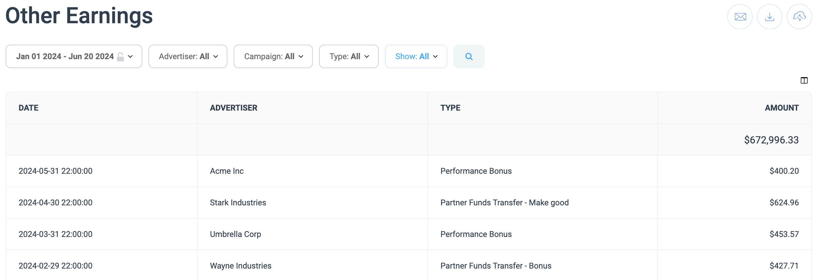Click Performance Bonus in Umbrella Corp row
Viewport: 817px width, 280px height.
(476, 234)
